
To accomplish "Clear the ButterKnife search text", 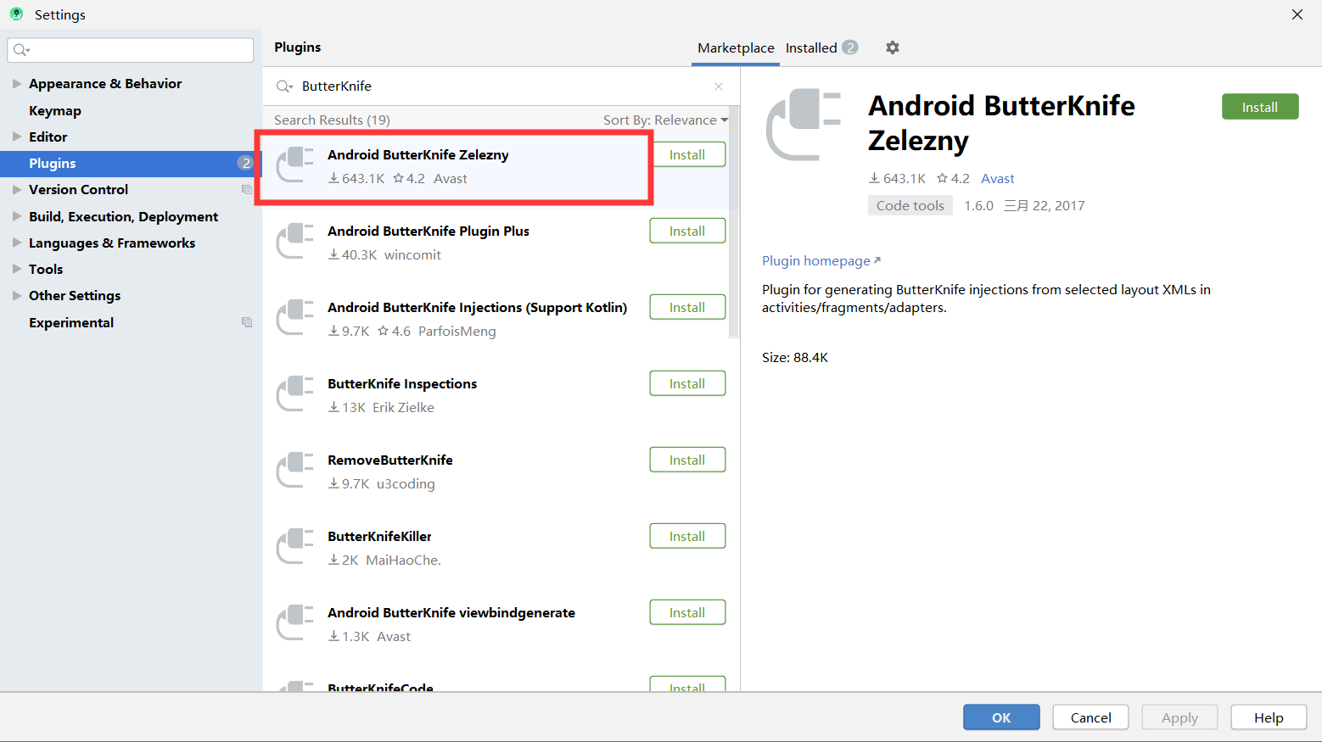I will [718, 86].
